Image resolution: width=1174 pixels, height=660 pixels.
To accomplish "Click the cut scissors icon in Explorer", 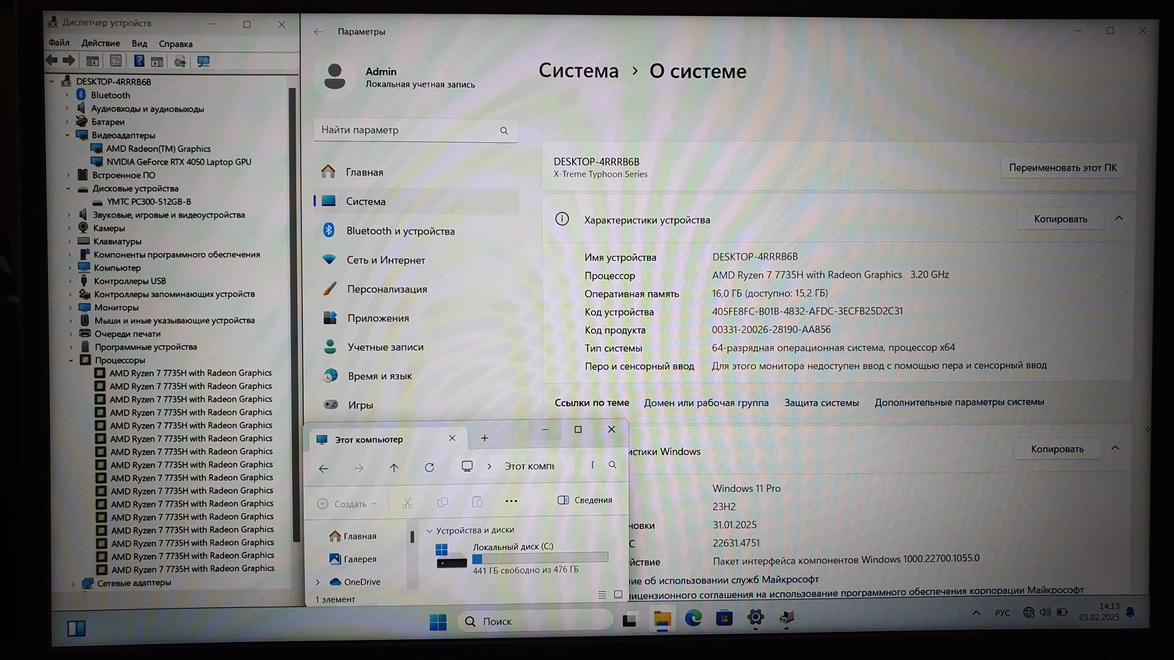I will (x=407, y=503).
